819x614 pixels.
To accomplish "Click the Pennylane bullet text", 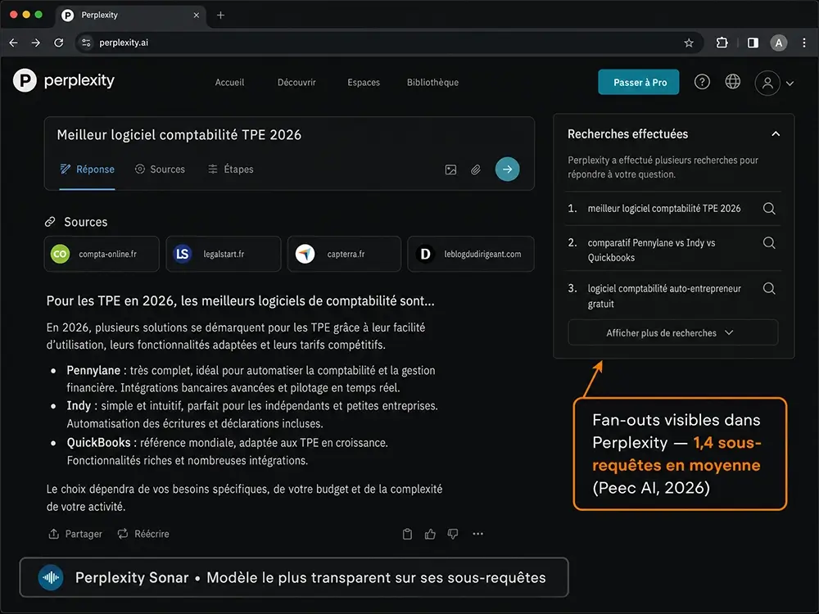I will pyautogui.click(x=251, y=379).
